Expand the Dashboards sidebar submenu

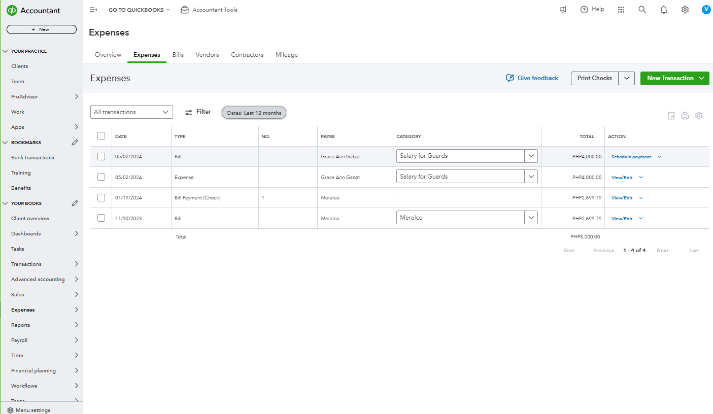(x=77, y=233)
